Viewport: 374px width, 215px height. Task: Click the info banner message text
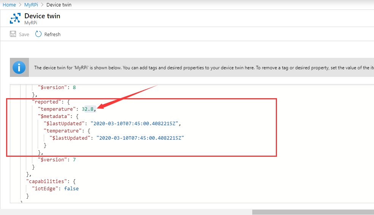coord(204,68)
